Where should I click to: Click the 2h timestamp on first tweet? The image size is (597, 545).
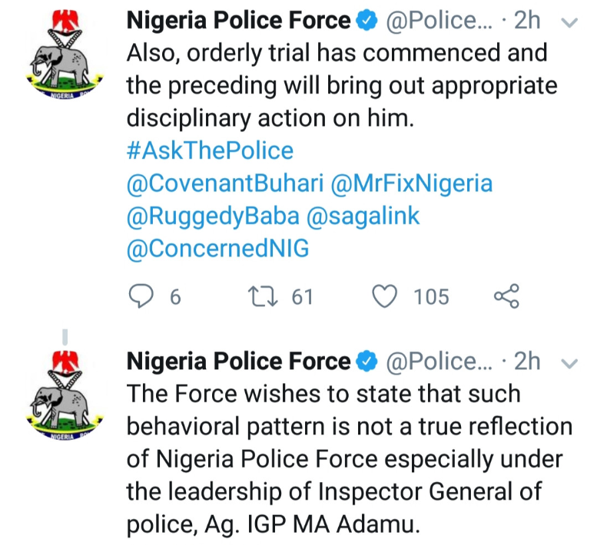click(x=527, y=21)
